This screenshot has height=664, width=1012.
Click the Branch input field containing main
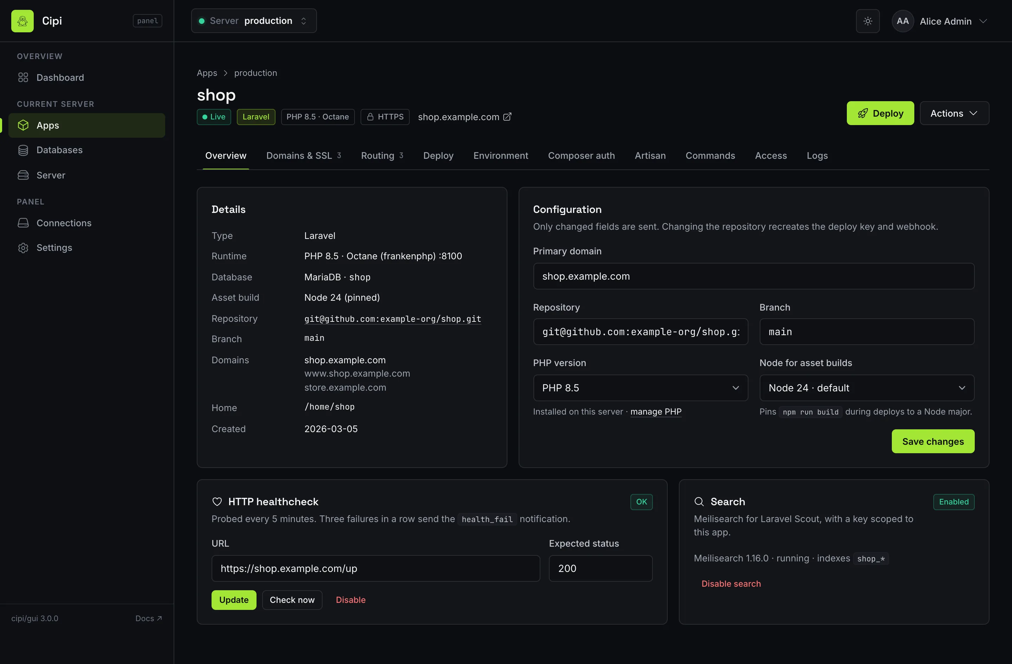[x=867, y=332]
